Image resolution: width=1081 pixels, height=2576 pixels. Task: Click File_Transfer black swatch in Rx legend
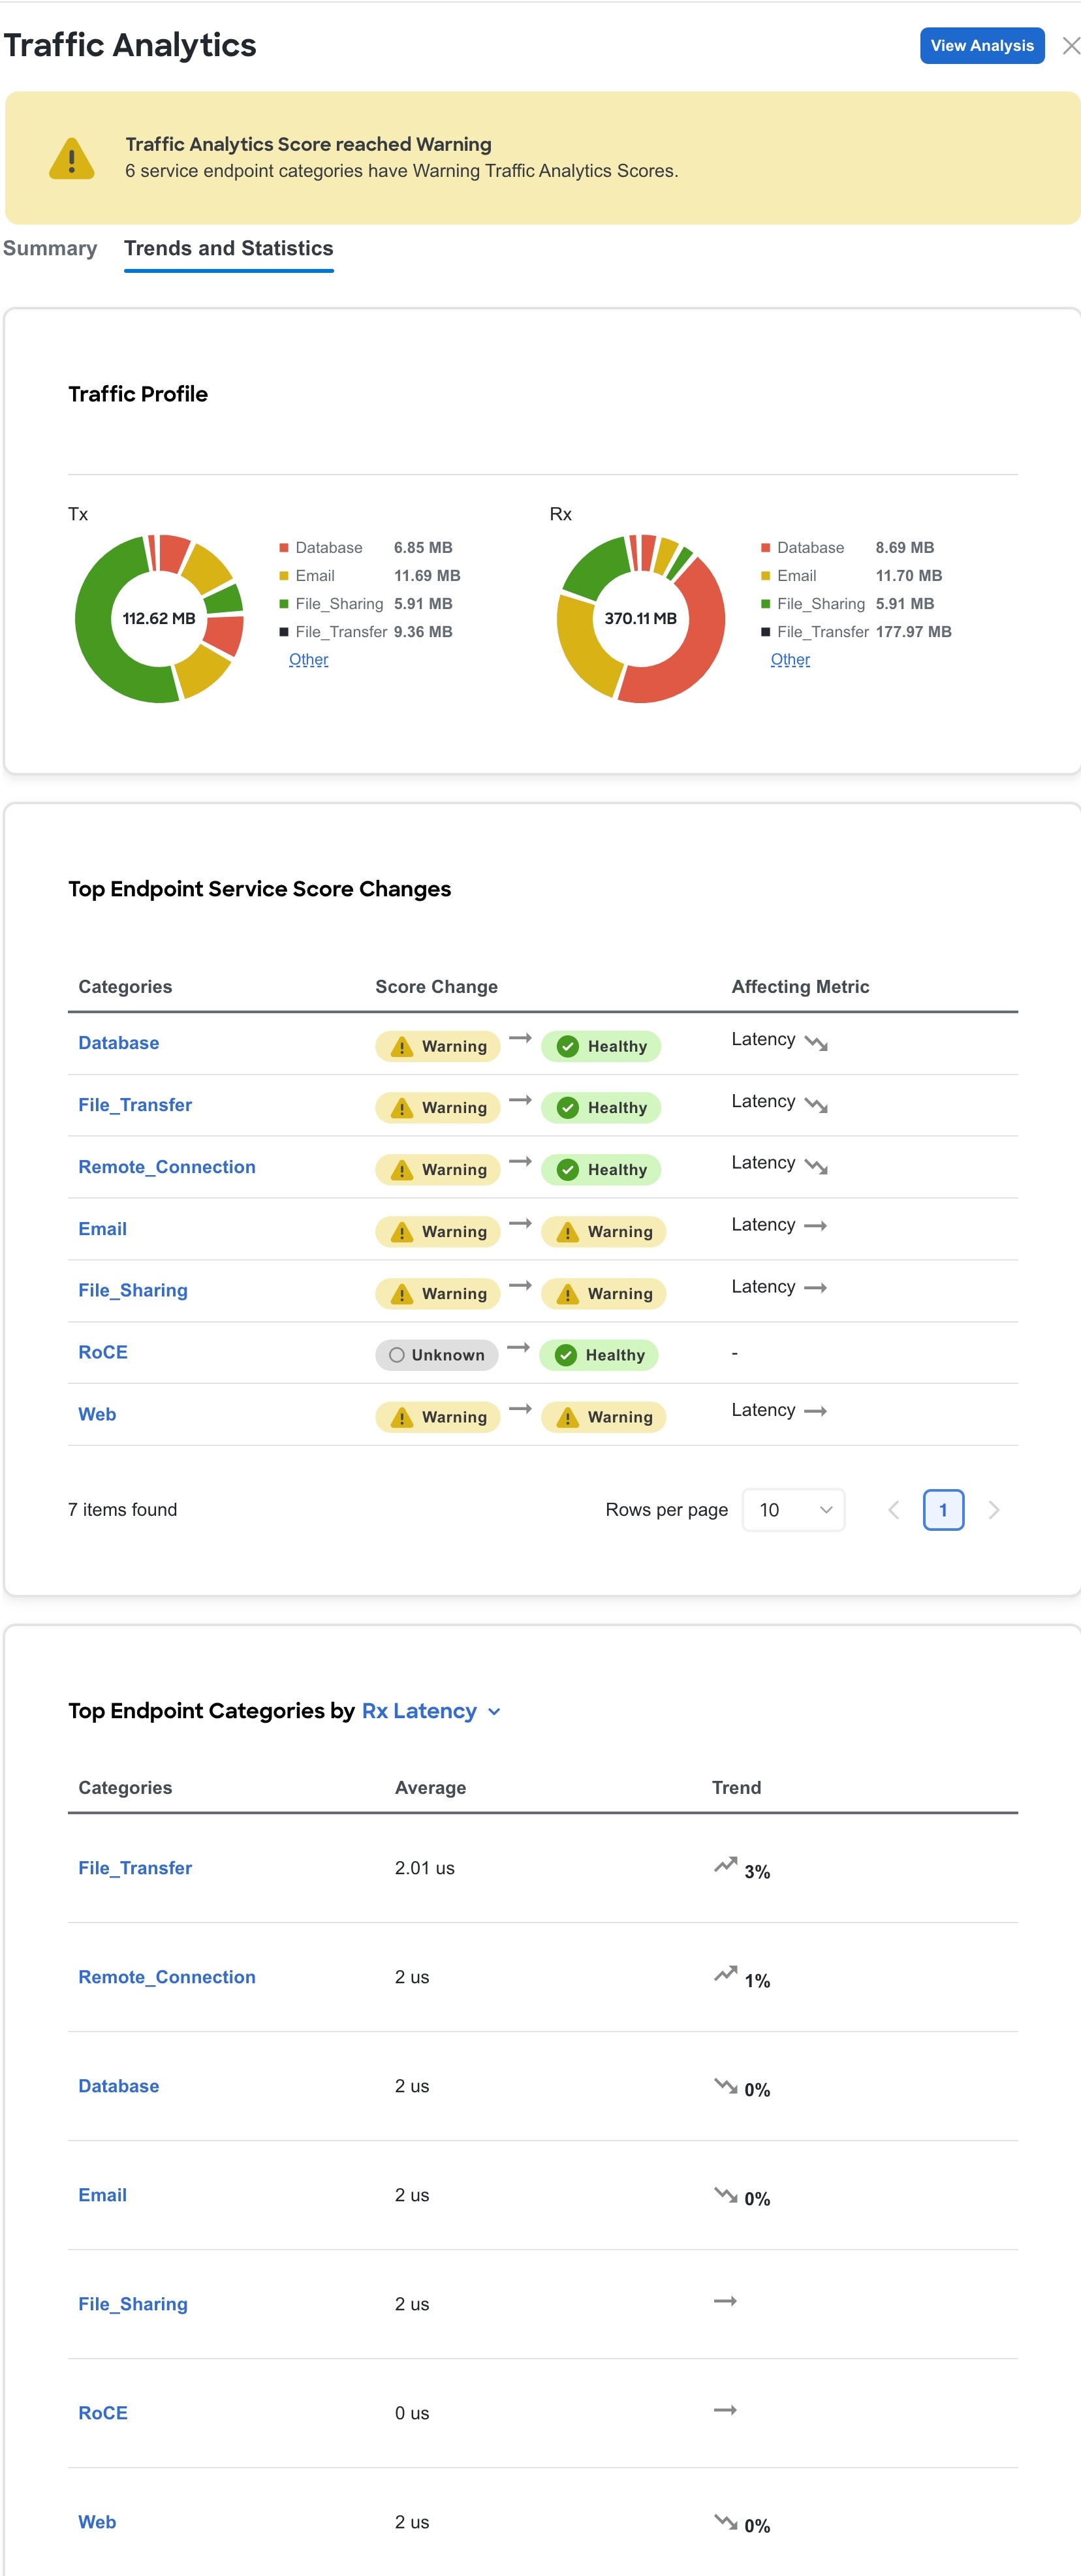pyautogui.click(x=766, y=631)
